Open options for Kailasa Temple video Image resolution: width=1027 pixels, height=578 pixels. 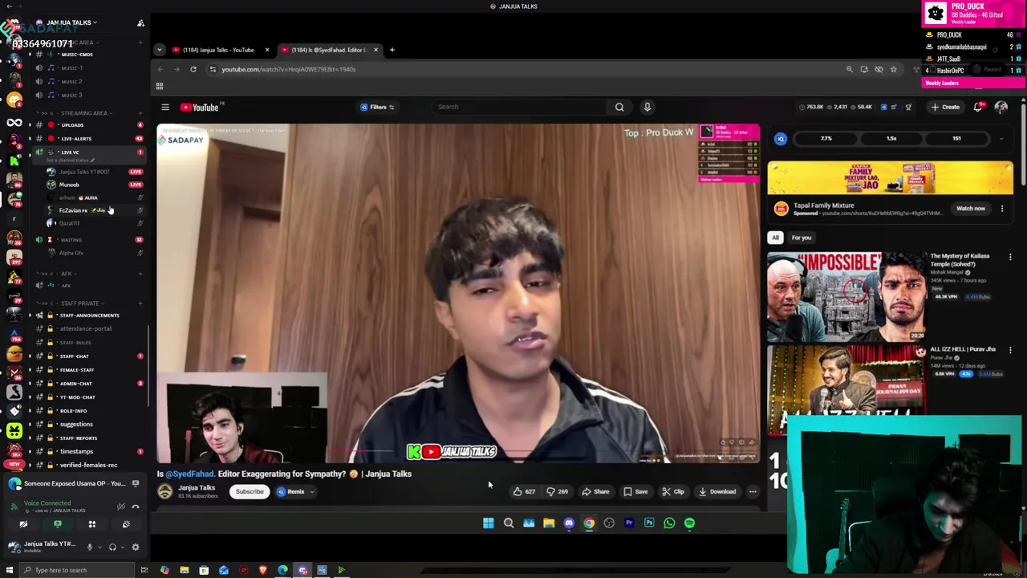[x=1010, y=257]
